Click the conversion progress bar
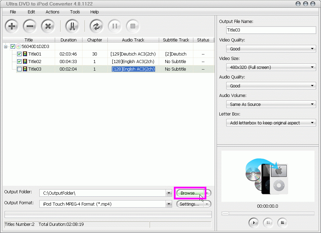 [x=108, y=214]
